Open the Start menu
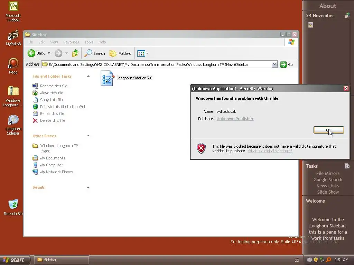 (15, 260)
